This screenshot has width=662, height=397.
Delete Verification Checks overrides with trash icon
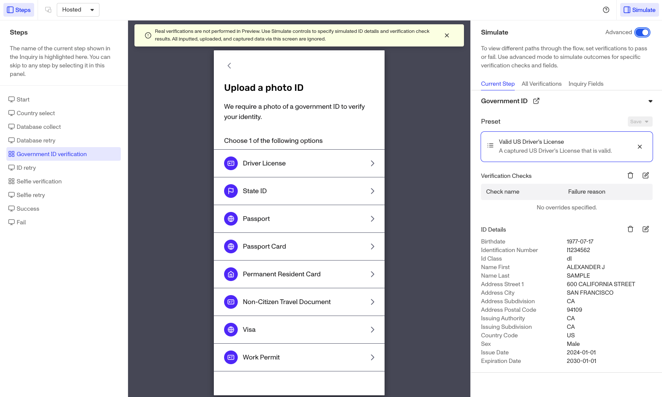point(630,175)
